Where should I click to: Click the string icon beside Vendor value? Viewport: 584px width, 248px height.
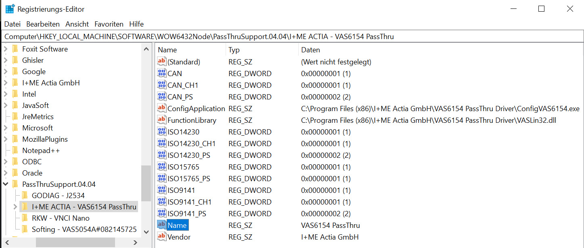click(x=162, y=237)
